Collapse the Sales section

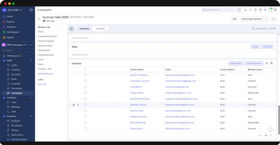pyautogui.click(x=31, y=61)
